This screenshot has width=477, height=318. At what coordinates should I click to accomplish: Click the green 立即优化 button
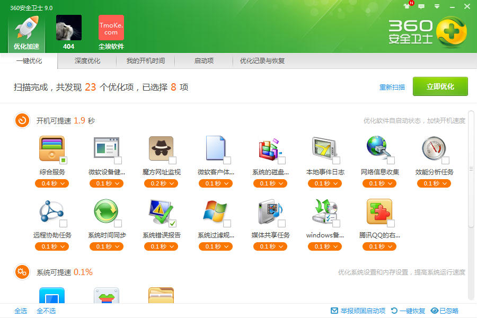click(440, 86)
